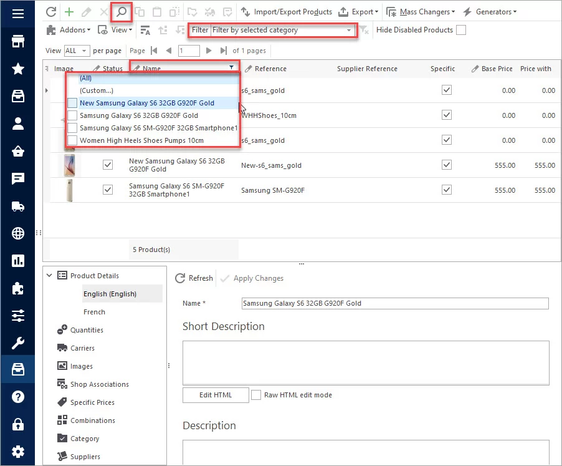
Task: Open the Addons dropdown menu
Action: click(69, 30)
